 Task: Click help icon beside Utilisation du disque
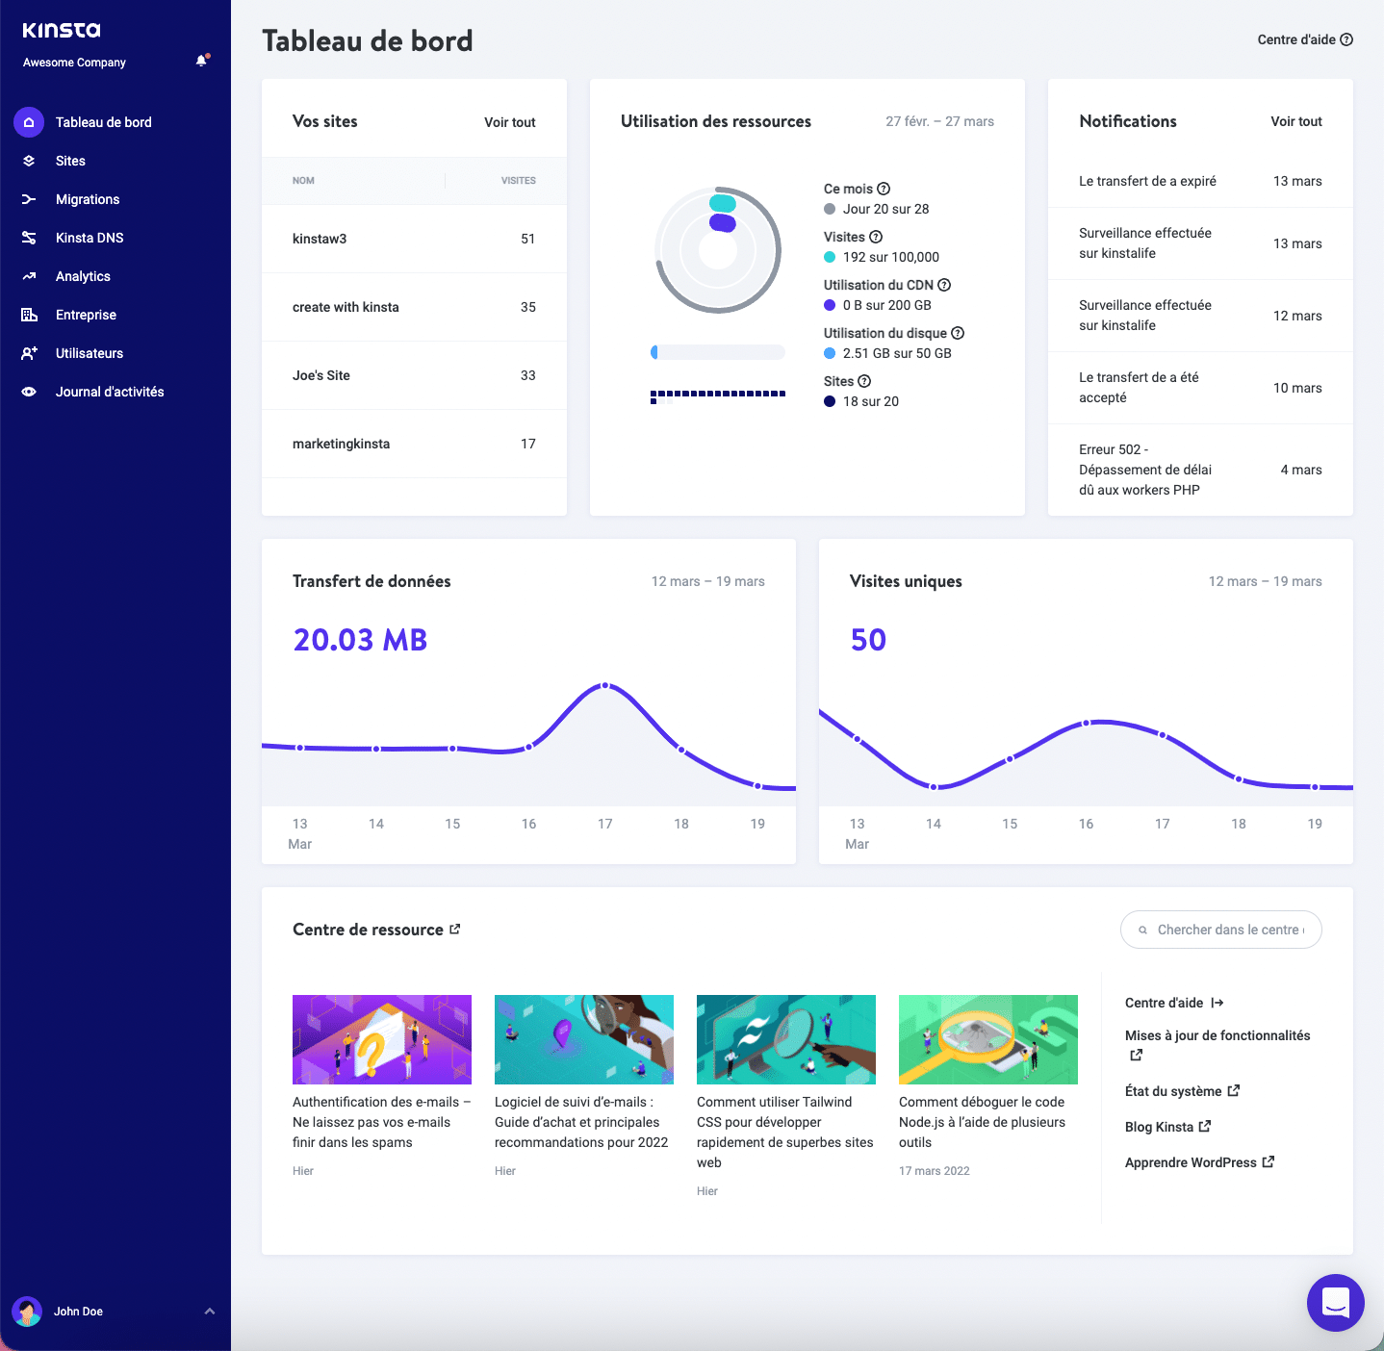pos(958,333)
